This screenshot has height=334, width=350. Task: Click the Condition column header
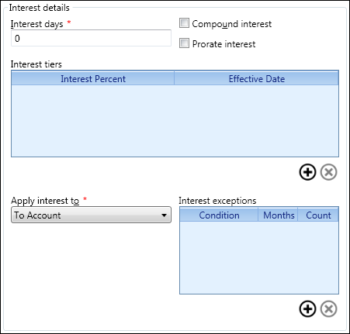click(x=219, y=215)
